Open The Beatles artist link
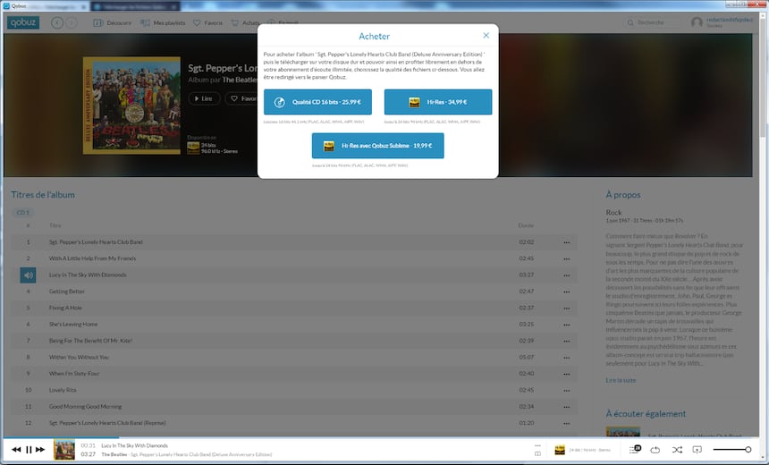 point(240,80)
